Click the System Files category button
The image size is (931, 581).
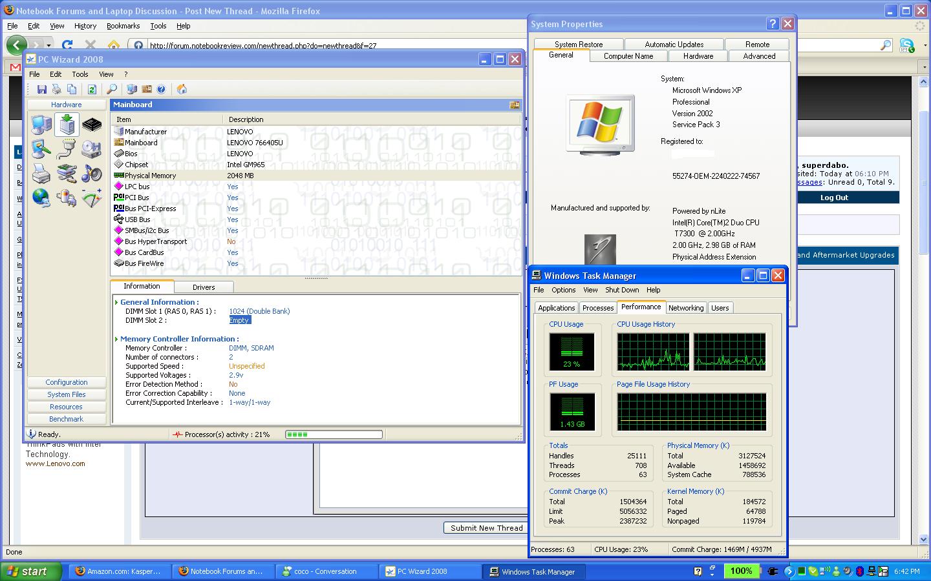point(67,394)
